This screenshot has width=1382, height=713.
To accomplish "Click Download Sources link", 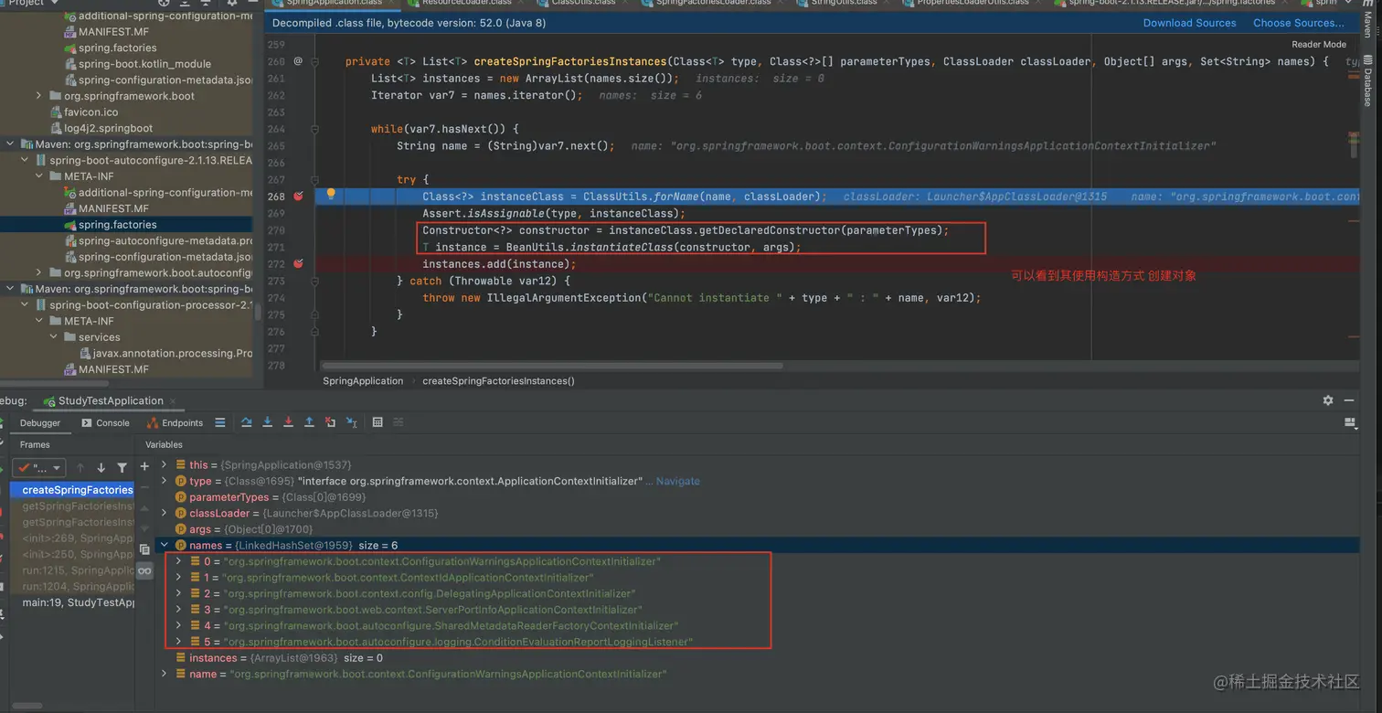I will 1189,23.
